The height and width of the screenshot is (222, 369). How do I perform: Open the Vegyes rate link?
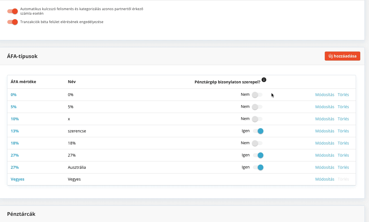pyautogui.click(x=17, y=179)
